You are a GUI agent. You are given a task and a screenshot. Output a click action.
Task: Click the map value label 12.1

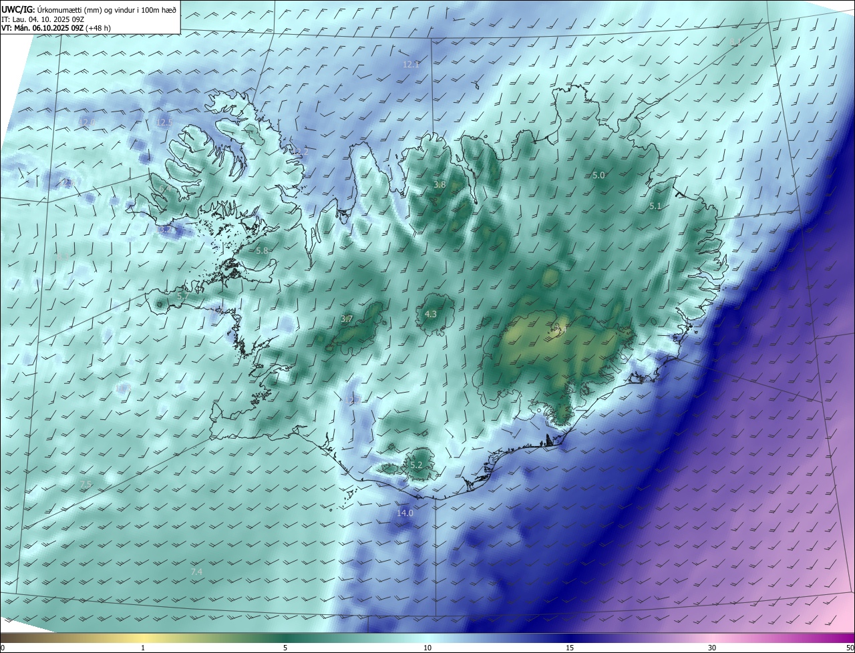411,65
